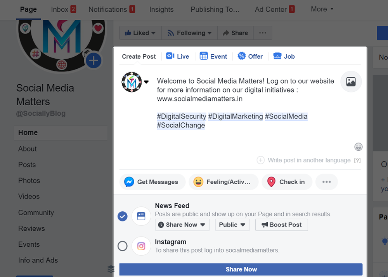Screen dimensions: 388x277
Task: Open the Ad Center tab
Action: (x=275, y=9)
